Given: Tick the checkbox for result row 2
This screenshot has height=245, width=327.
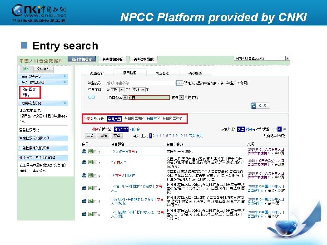Looking at the screenshot, I should 95,162.
